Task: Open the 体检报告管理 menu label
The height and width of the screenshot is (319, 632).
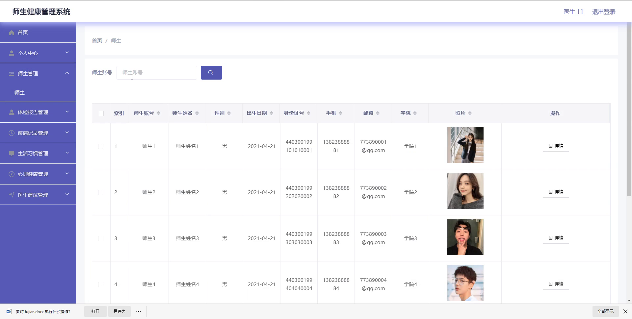Action: (x=33, y=112)
